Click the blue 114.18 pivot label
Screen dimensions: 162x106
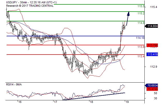[140, 38]
